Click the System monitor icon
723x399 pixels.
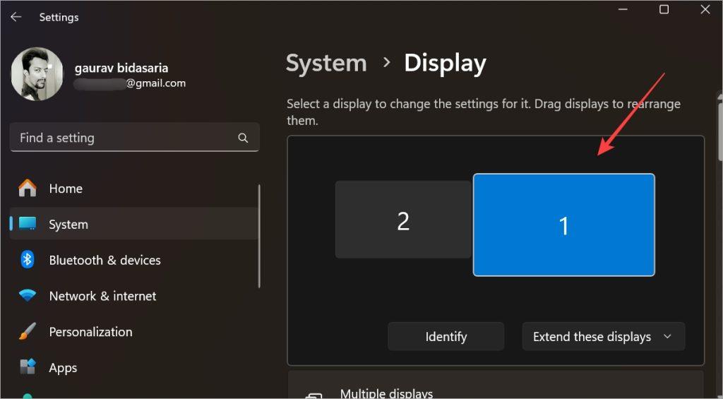point(28,224)
